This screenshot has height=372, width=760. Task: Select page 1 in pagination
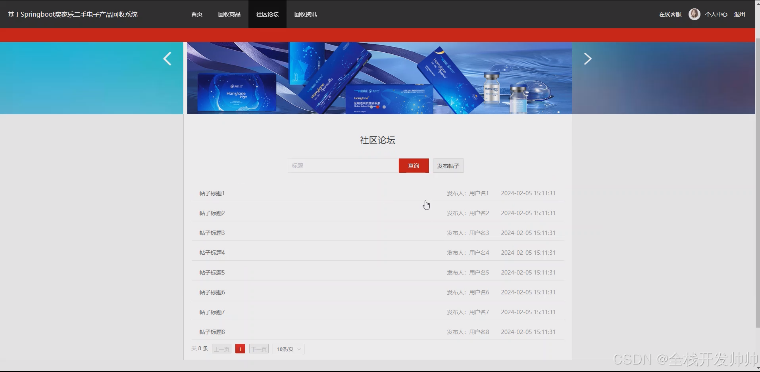240,349
